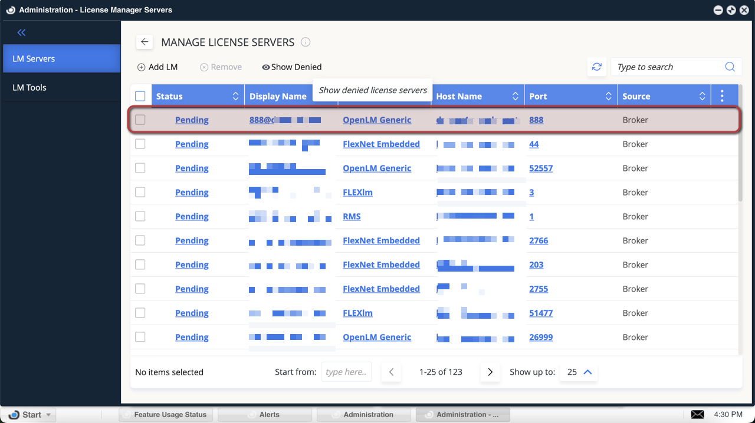
Task: Check the box for port 888 row
Action: pyautogui.click(x=140, y=120)
